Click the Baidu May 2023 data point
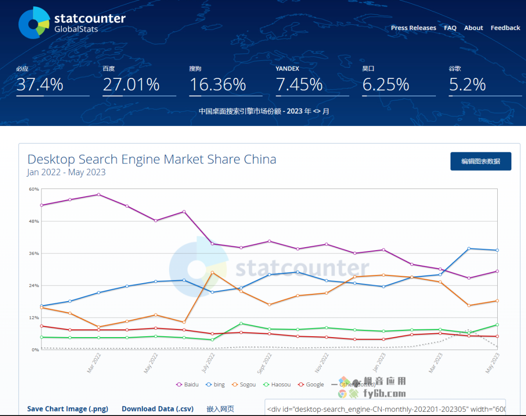The width and height of the screenshot is (526, 416). point(497,271)
